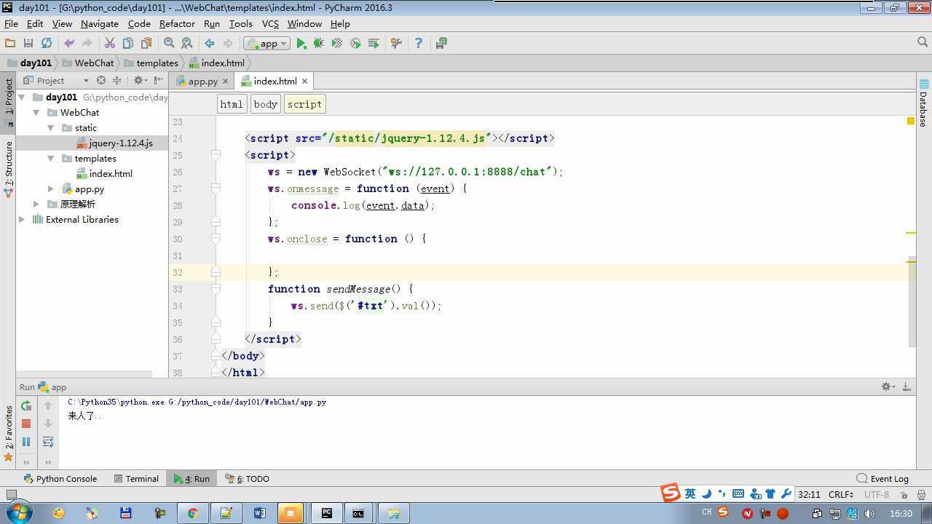Click the Cut scissors icon
The image size is (932, 524).
[x=110, y=44]
